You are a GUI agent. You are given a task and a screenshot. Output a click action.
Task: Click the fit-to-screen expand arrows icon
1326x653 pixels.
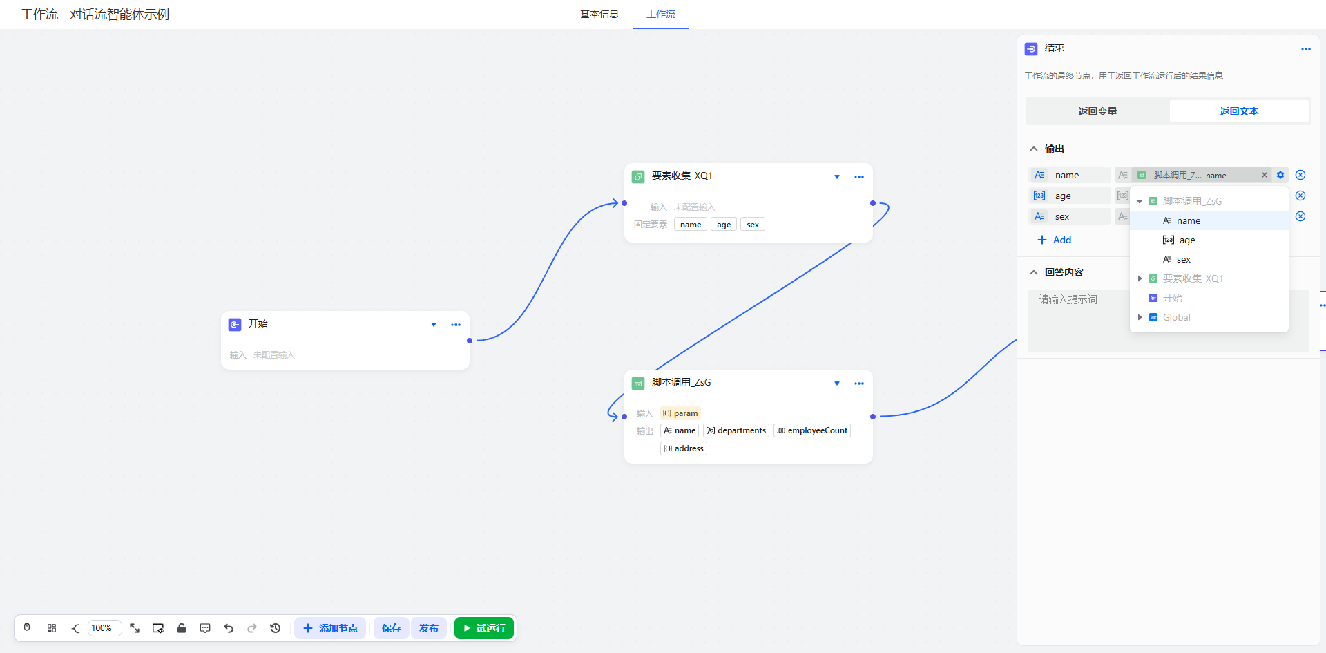[x=135, y=628]
